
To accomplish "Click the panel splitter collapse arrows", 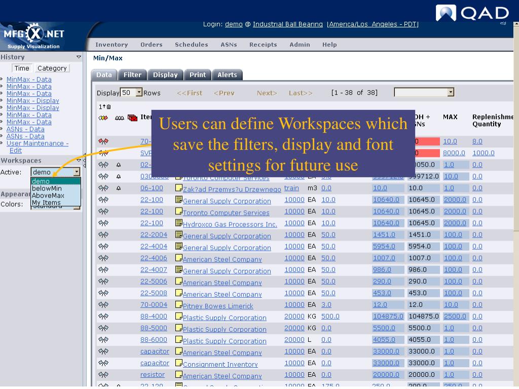I will [x=85, y=161].
